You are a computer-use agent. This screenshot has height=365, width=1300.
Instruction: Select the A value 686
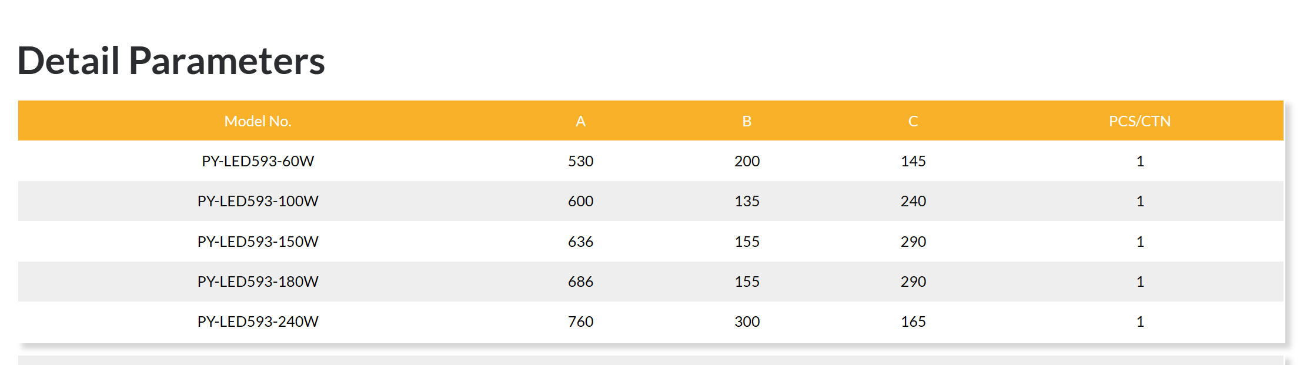[580, 282]
